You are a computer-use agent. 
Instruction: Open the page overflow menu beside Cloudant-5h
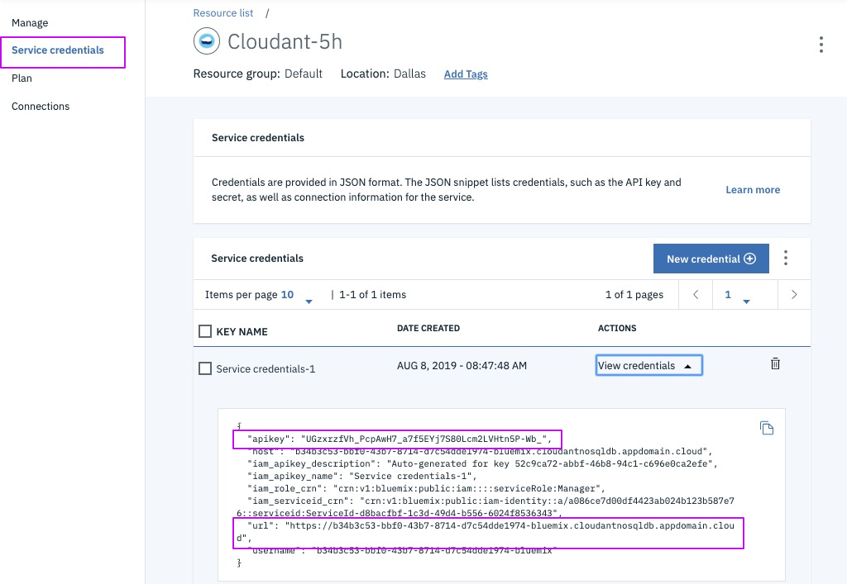coord(821,45)
